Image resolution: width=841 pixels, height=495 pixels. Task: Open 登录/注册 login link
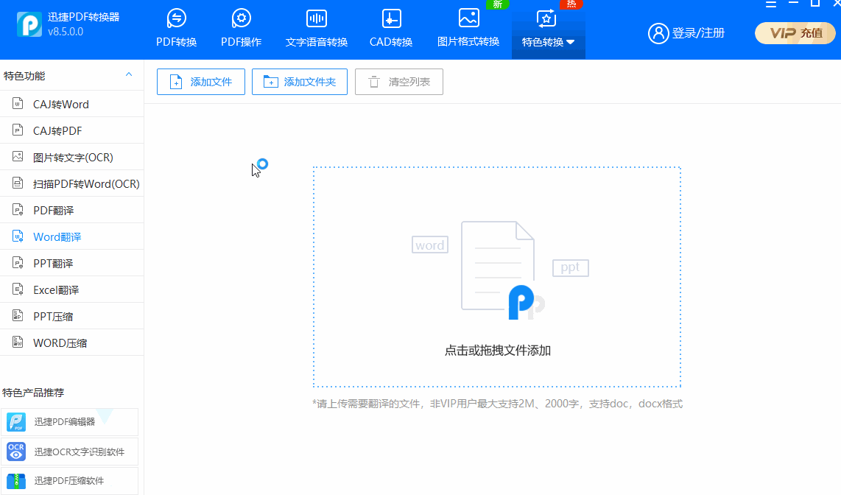pyautogui.click(x=698, y=33)
